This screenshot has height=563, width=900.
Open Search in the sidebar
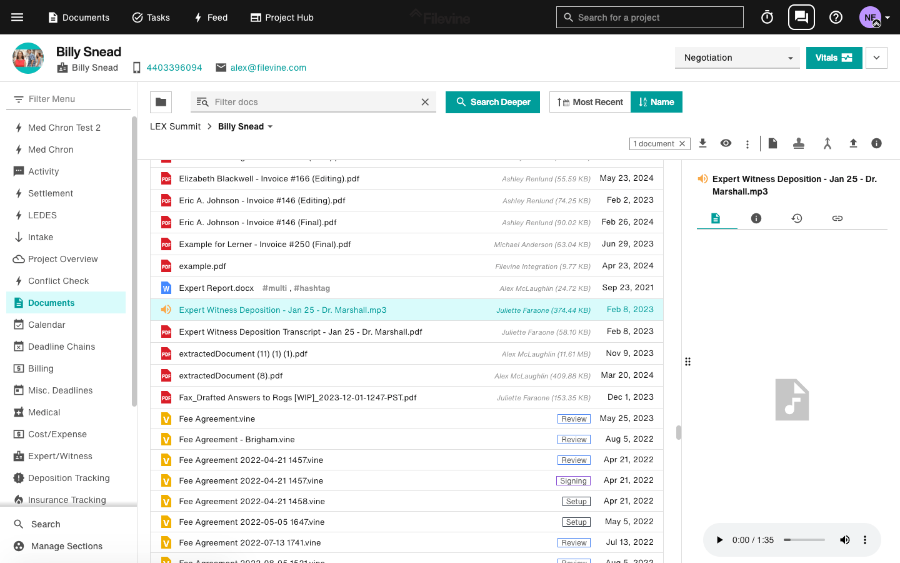[x=46, y=524]
